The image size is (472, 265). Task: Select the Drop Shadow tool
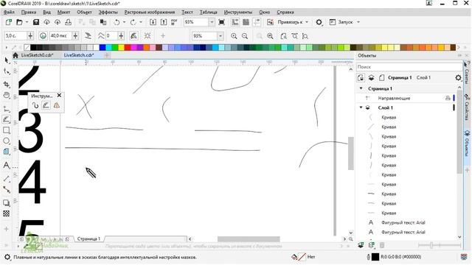tap(7, 203)
